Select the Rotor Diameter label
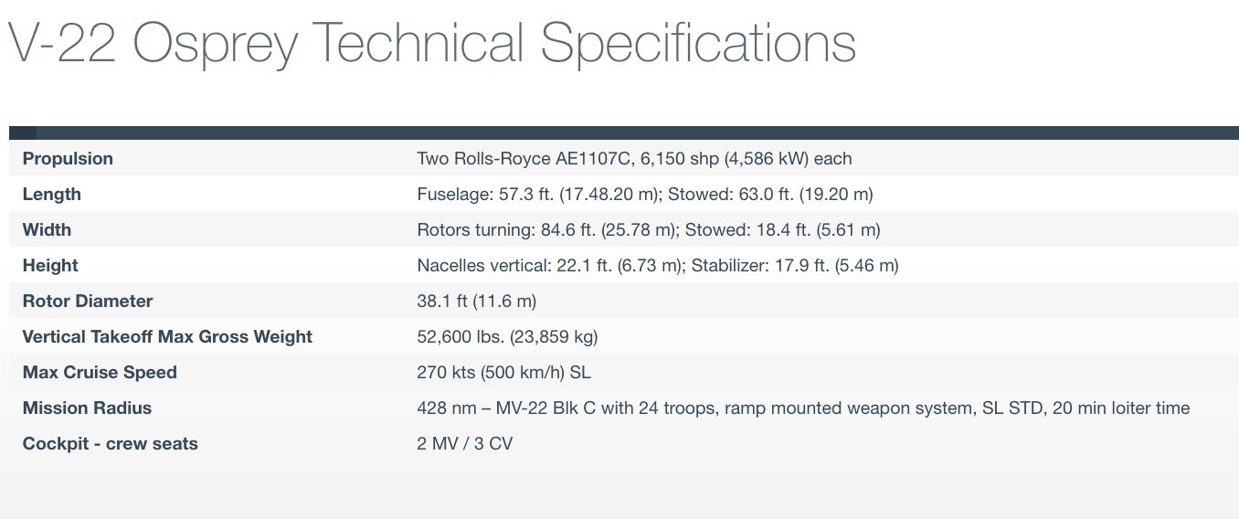This screenshot has width=1239, height=519. [88, 302]
